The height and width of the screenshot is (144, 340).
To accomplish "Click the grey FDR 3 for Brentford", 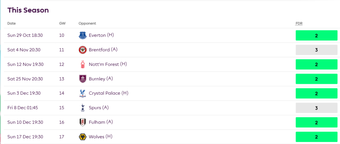I will (x=316, y=50).
